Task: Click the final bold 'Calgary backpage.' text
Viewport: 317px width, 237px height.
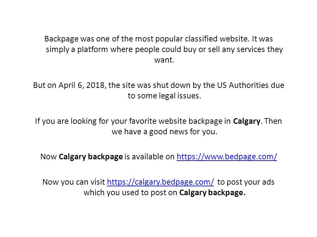Action: (212, 193)
